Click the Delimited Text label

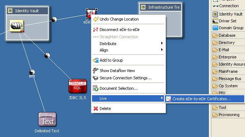coord(47,131)
